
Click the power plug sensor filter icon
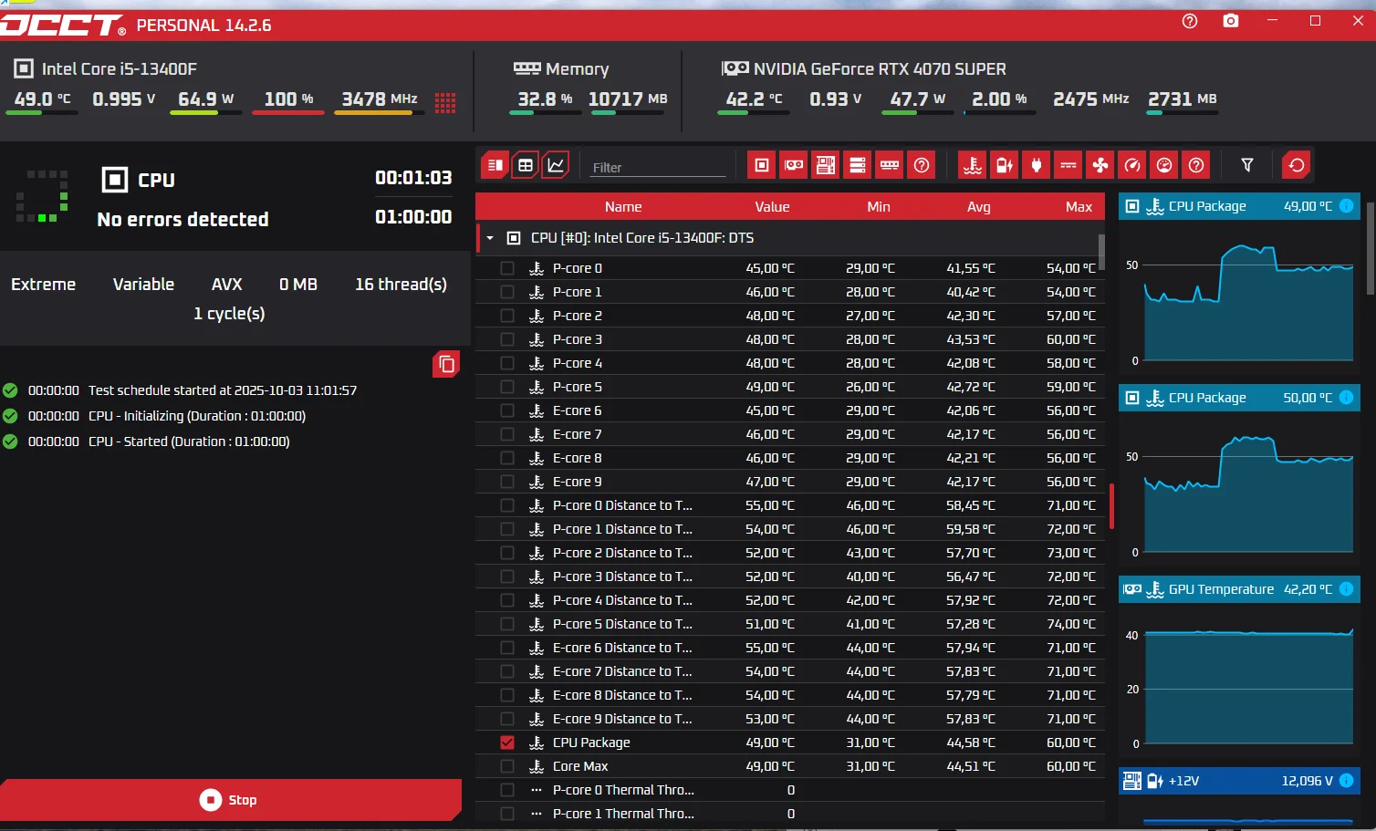(x=1037, y=165)
